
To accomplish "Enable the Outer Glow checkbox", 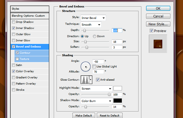I will coord(13,34).
